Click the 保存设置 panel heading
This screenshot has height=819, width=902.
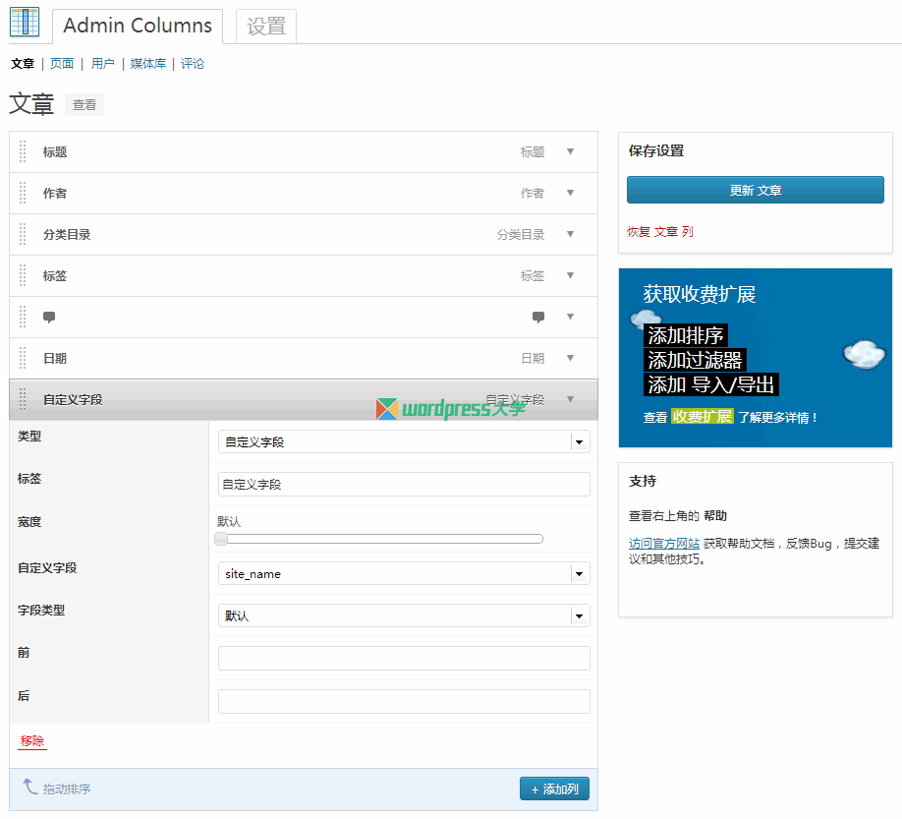656,150
